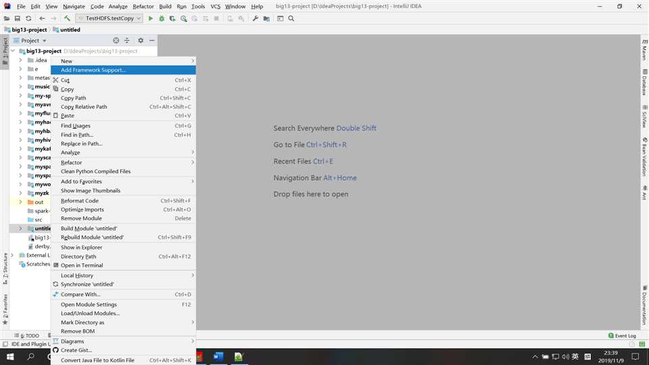
Task: Open the Refactor menu in menu bar
Action: pyautogui.click(x=143, y=6)
